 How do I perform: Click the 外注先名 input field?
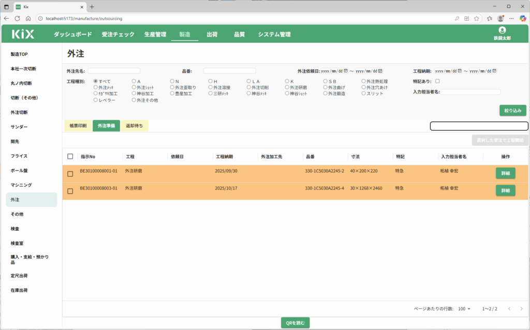[x=114, y=71]
